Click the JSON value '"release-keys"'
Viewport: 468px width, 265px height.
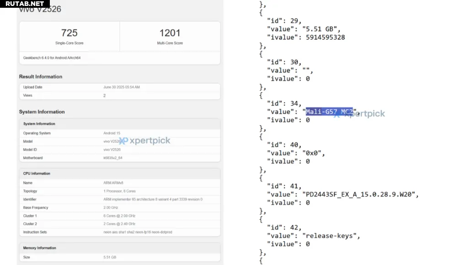(329, 236)
